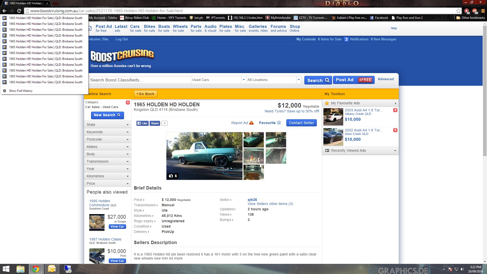487x274 pixels.
Task: Expand Recently Viewed Ads panel
Action: (360, 150)
